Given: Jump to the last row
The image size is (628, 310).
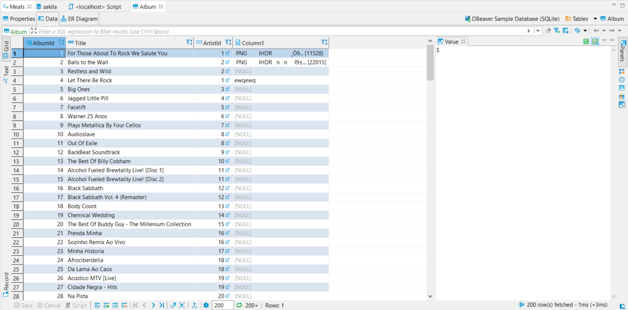Looking at the screenshot, I should click(161, 305).
